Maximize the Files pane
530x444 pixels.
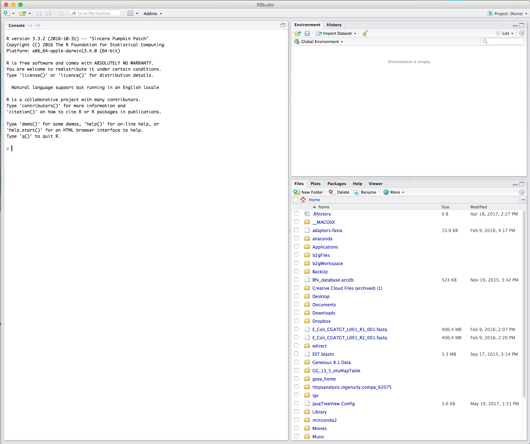pos(522,184)
